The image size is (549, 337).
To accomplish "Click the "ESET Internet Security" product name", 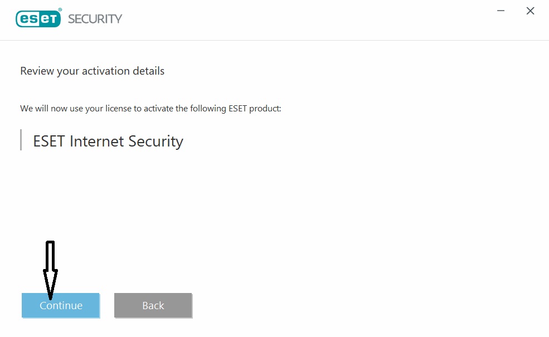I will tap(108, 141).
